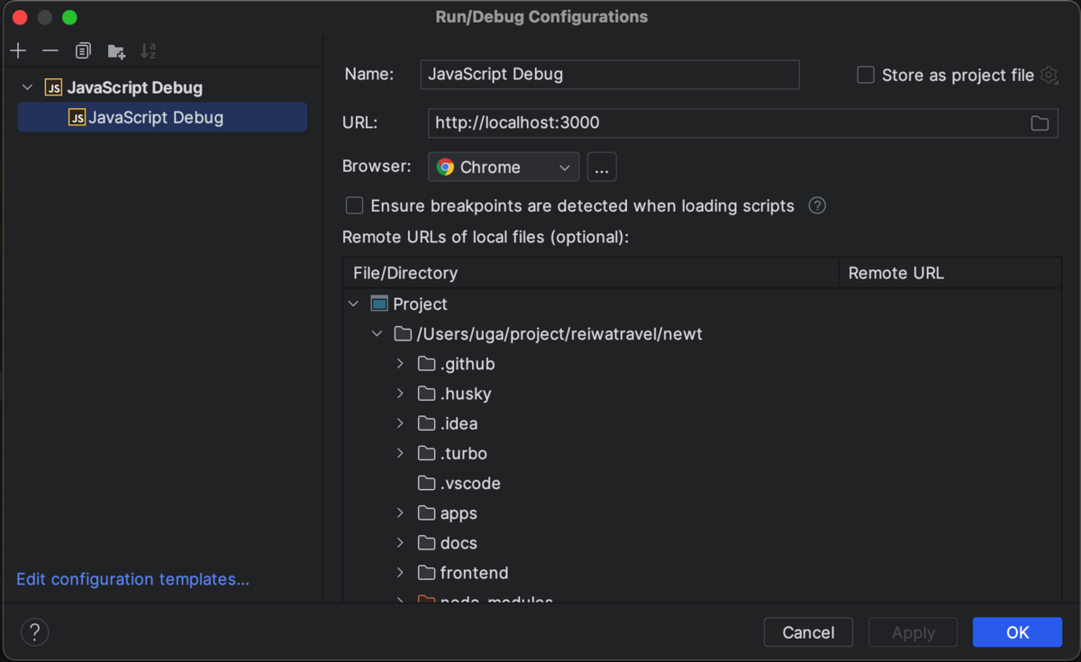
Task: Expand the frontend folder
Action: pyautogui.click(x=399, y=572)
